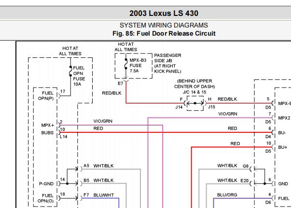
Task: Click connector pin "E20"
Action: click(x=244, y=181)
